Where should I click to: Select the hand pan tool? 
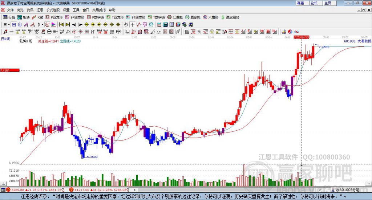tap(126, 25)
